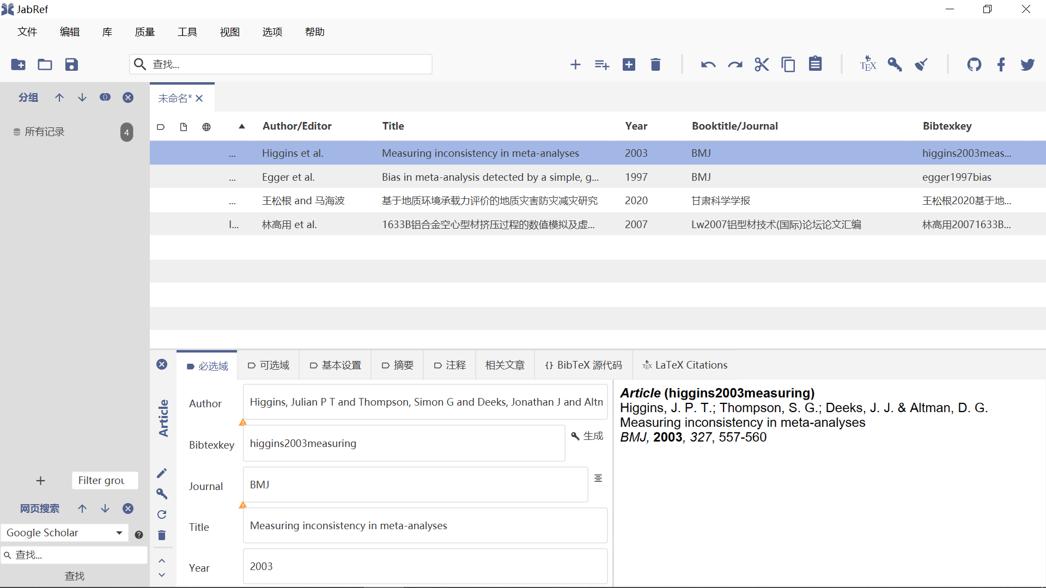Click the new library icon
Screen dimensions: 1046x588
18,65
